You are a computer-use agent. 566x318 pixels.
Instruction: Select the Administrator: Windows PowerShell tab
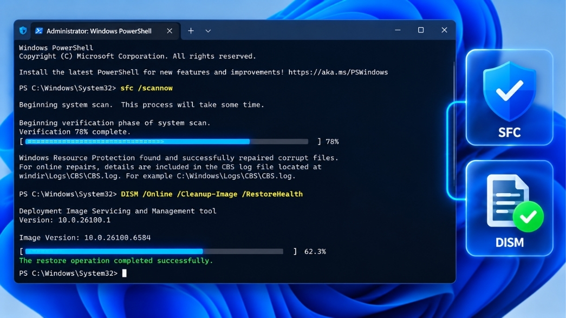(x=105, y=31)
